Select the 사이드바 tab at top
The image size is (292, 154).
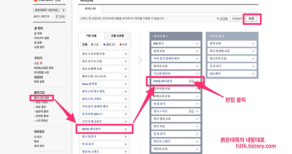[x=90, y=9]
